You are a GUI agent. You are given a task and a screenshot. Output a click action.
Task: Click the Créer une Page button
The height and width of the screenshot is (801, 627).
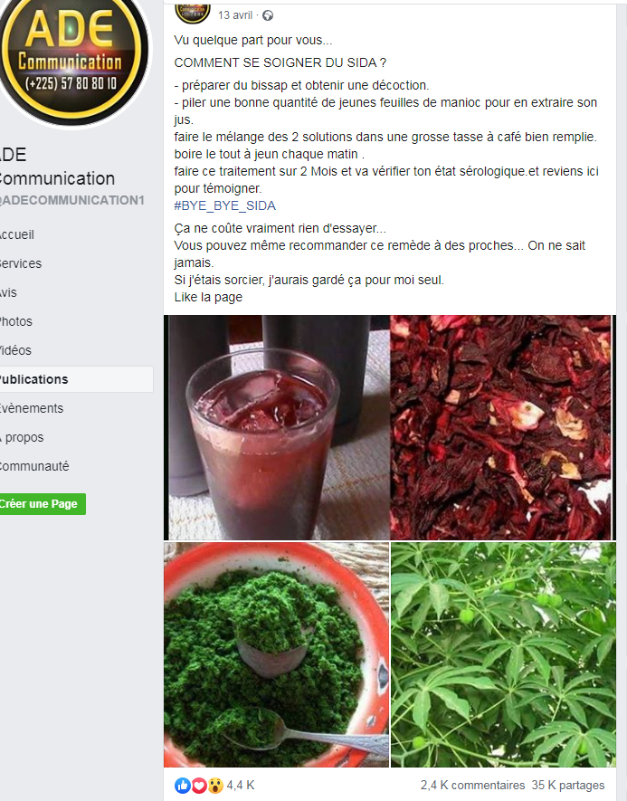pyautogui.click(x=43, y=504)
